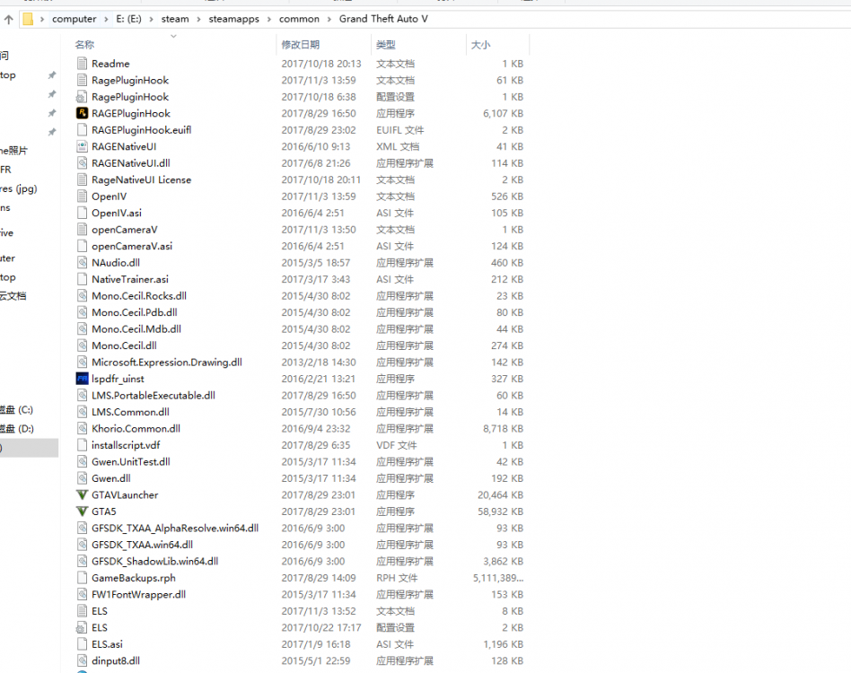Select the RAGENativeUI XML document icon

click(x=82, y=146)
